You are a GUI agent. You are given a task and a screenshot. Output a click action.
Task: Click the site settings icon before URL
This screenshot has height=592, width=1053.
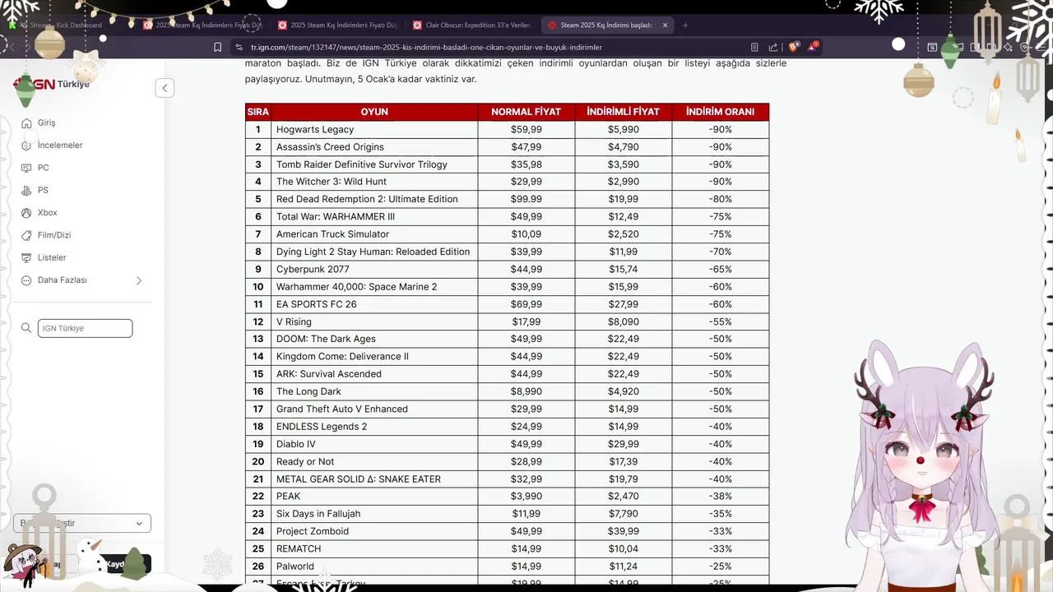(x=239, y=48)
